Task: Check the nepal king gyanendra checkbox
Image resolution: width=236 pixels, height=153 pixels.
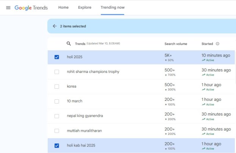Action: pyautogui.click(x=57, y=116)
